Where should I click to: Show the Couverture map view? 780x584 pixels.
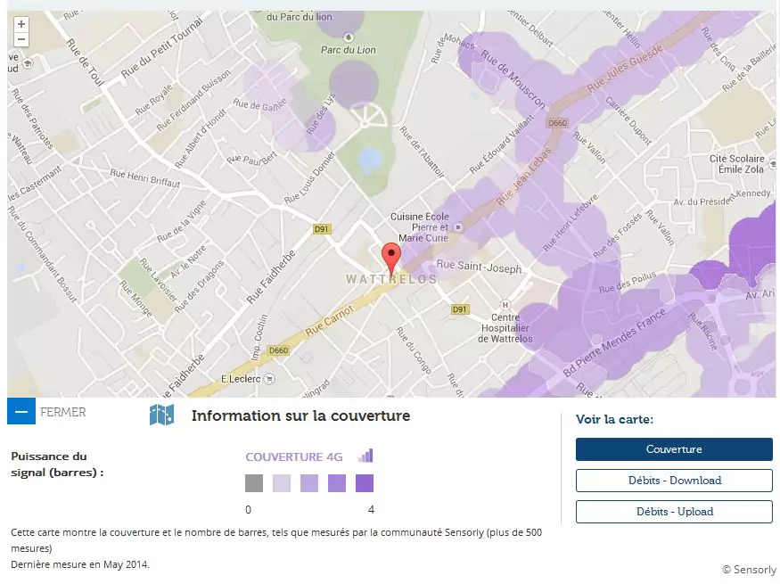(674, 449)
